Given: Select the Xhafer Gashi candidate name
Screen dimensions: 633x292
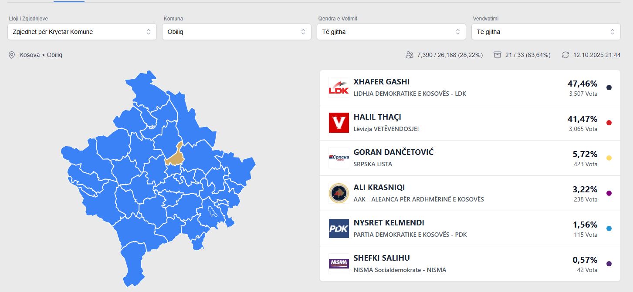Looking at the screenshot, I should [381, 82].
